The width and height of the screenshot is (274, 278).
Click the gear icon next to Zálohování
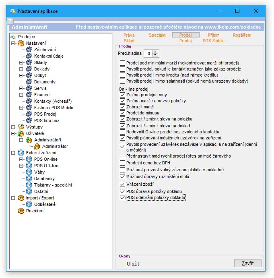point(29,50)
